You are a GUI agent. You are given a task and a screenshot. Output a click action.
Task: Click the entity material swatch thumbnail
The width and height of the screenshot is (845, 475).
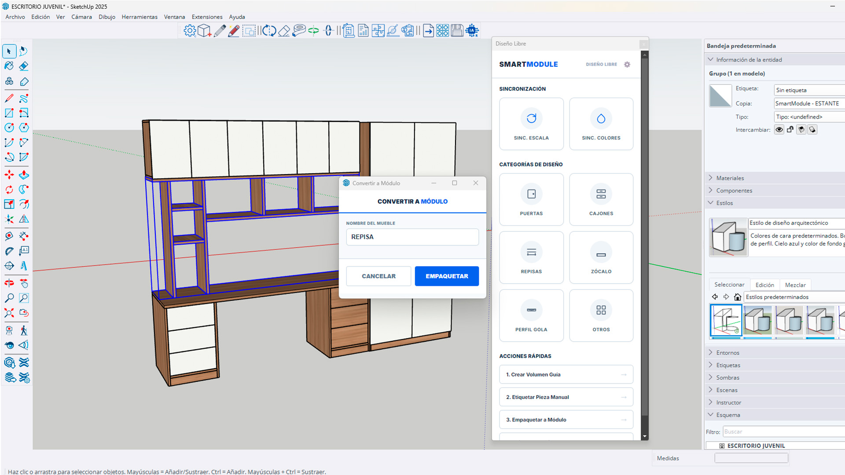point(720,96)
